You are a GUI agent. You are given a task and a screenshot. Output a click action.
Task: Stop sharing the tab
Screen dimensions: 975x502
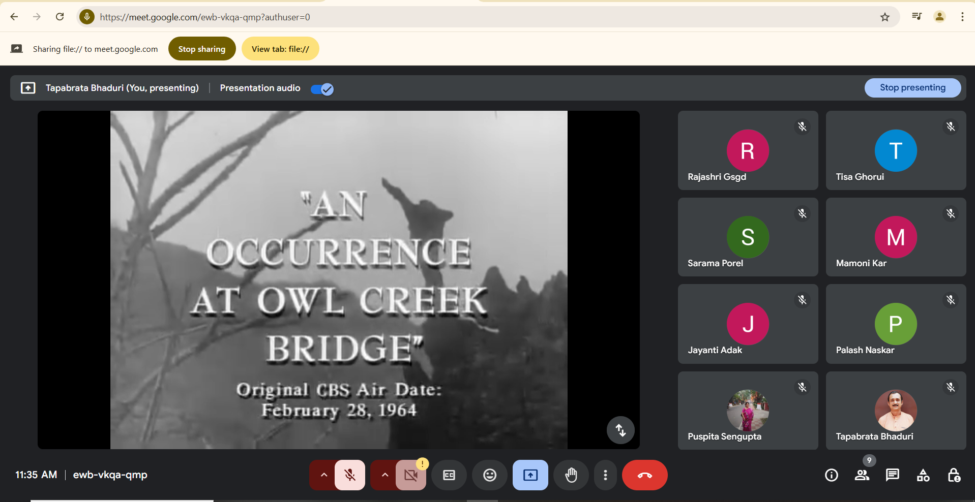tap(202, 49)
